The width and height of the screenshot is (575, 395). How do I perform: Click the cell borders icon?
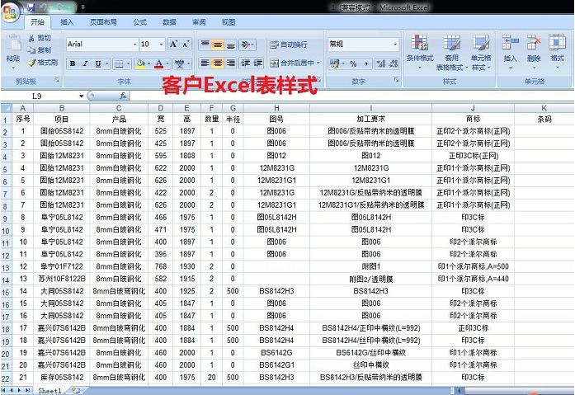coord(119,63)
